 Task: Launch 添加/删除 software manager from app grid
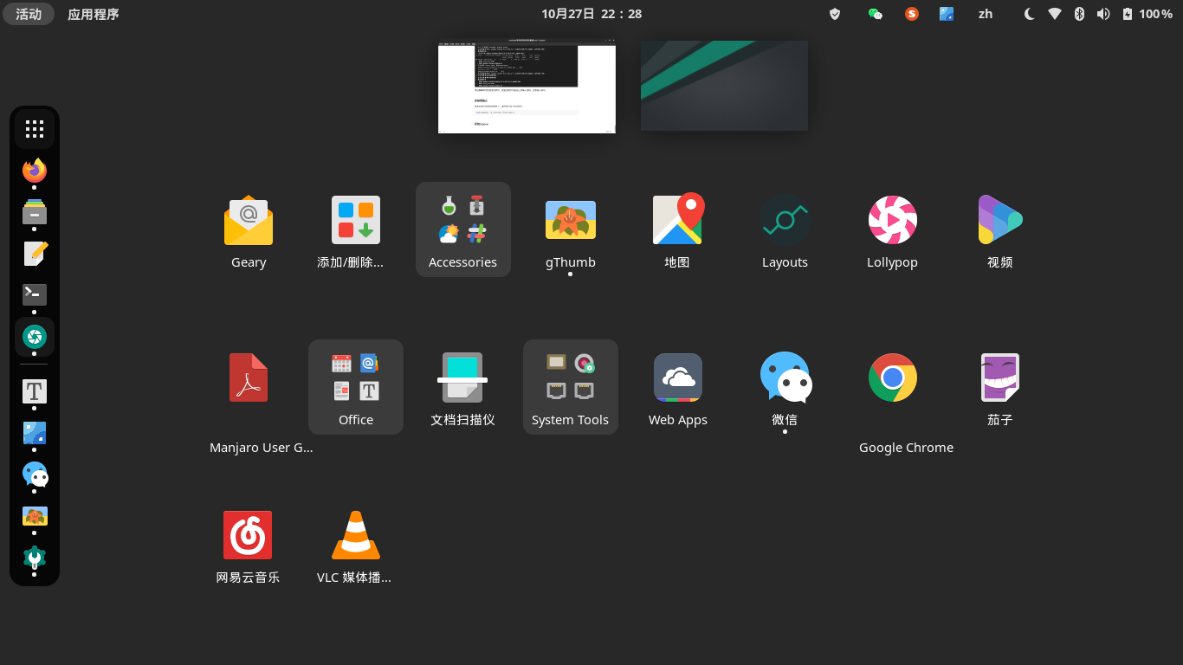(x=355, y=230)
